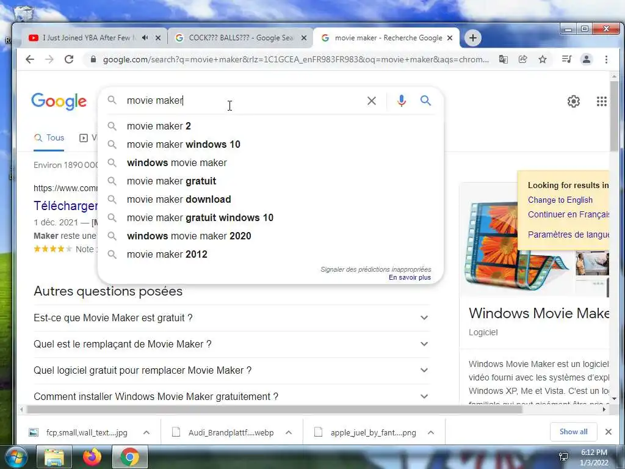Choose suggestion 'windows movie maker'

point(270,162)
